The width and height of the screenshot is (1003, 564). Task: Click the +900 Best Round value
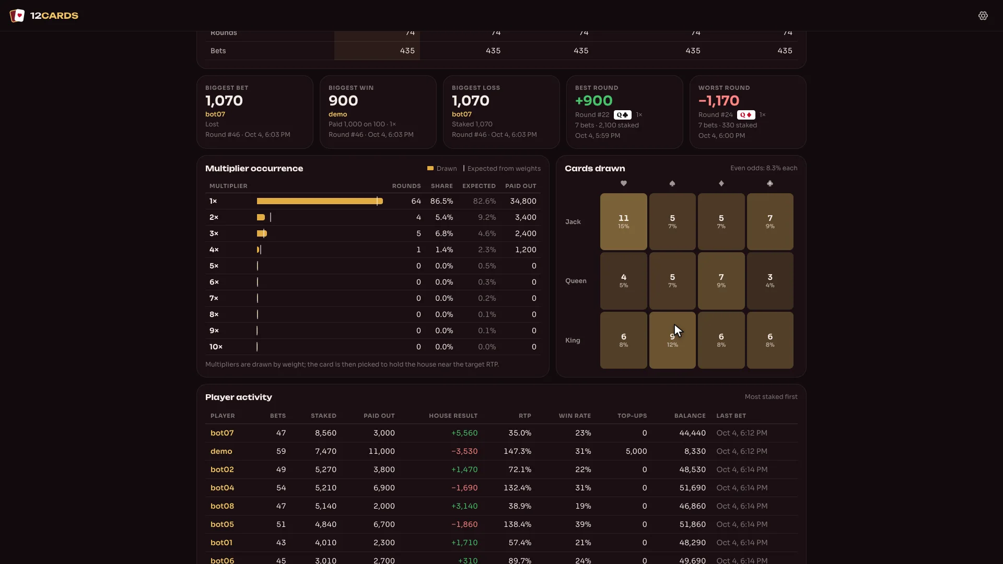pos(593,100)
